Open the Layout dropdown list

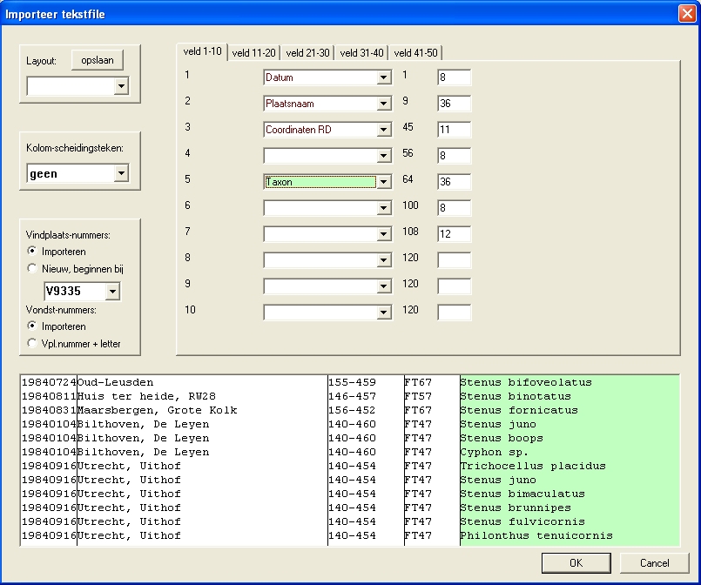tap(121, 86)
